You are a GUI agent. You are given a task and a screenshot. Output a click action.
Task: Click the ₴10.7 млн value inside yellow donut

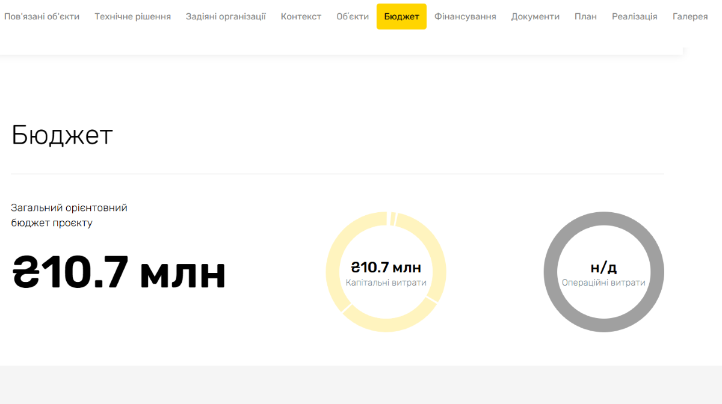(386, 268)
